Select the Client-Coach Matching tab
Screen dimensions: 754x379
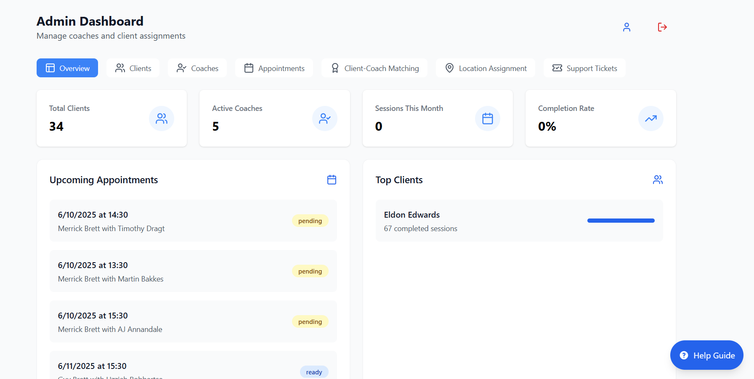374,68
